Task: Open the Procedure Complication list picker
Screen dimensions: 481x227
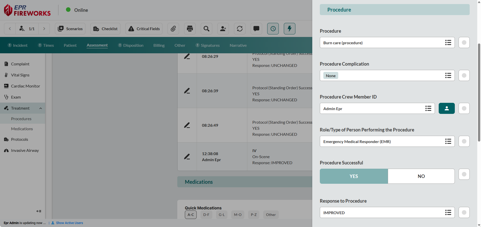Action: (448, 75)
